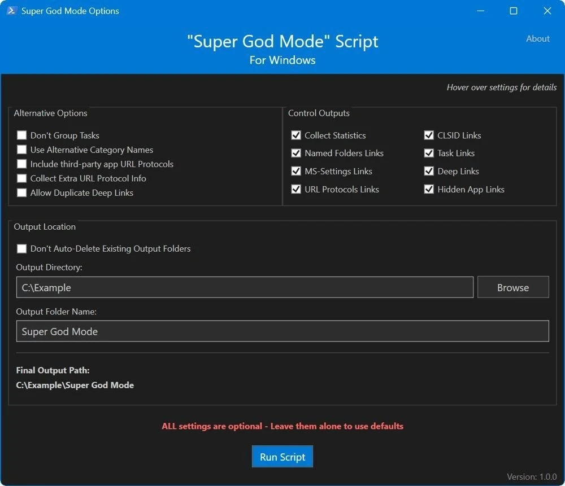The width and height of the screenshot is (565, 486).
Task: Click the 'For Windows' subtitle
Action: [x=282, y=60]
